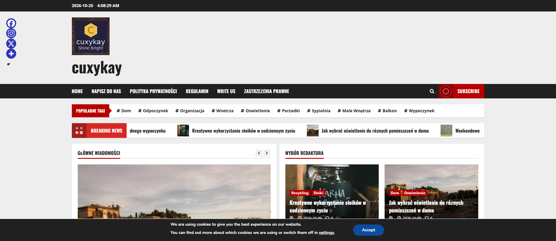Screen dimensions: 556x241
Task: Open Napisz do nas menu item
Action: (106, 91)
